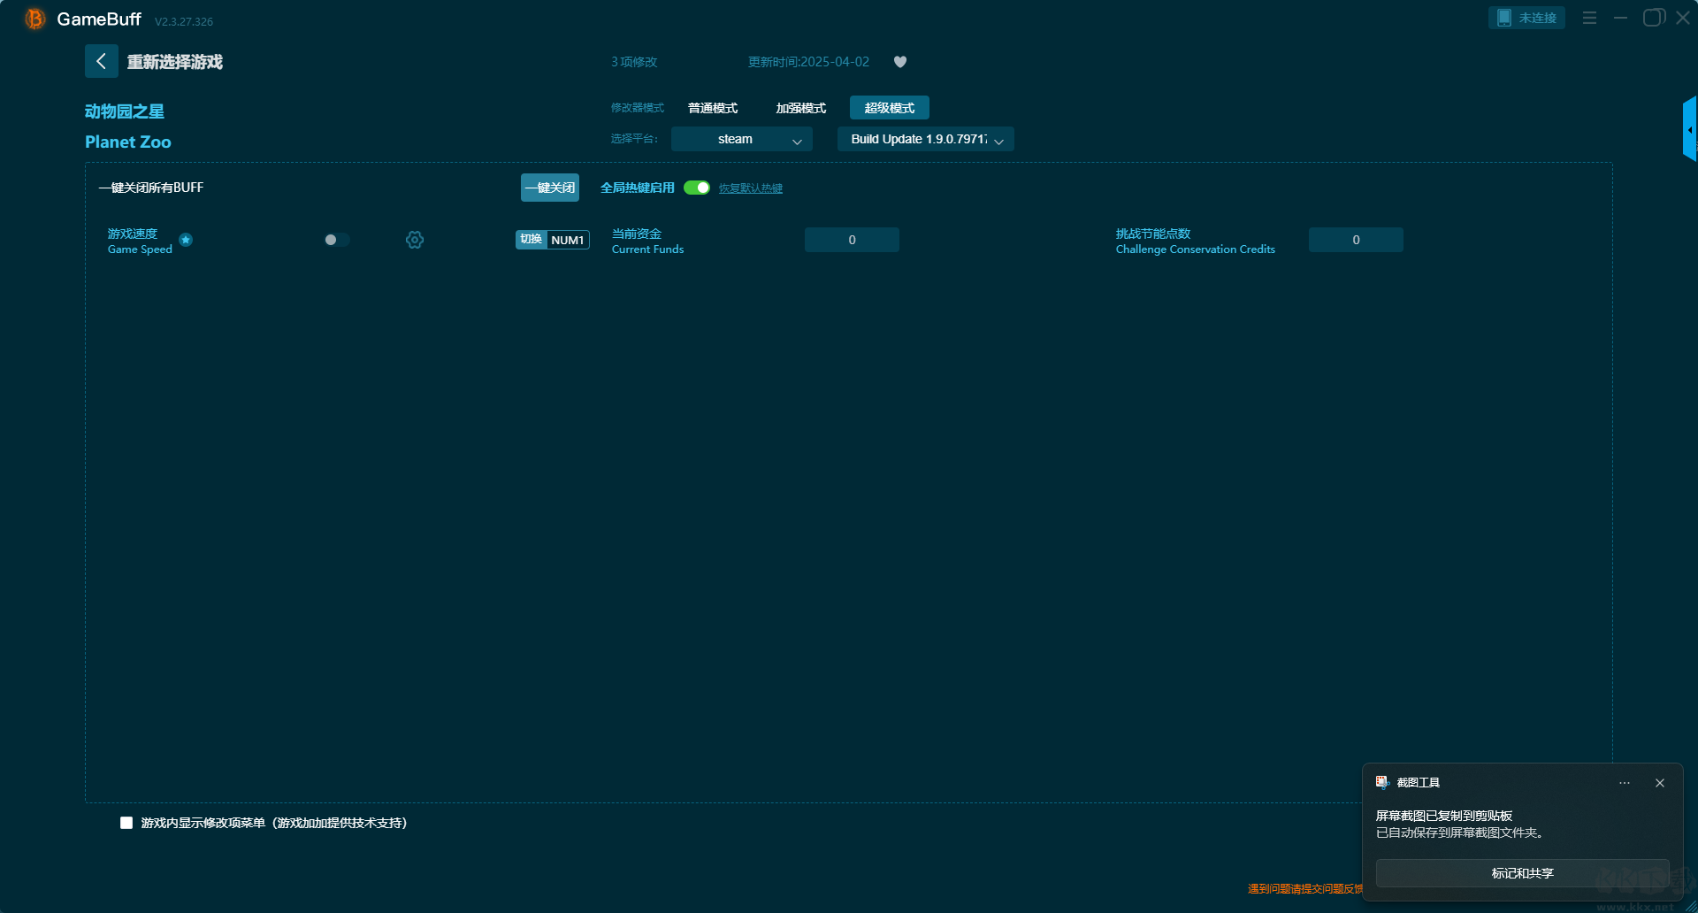Maximize the GameBuff window
The height and width of the screenshot is (913, 1698).
(x=1653, y=18)
